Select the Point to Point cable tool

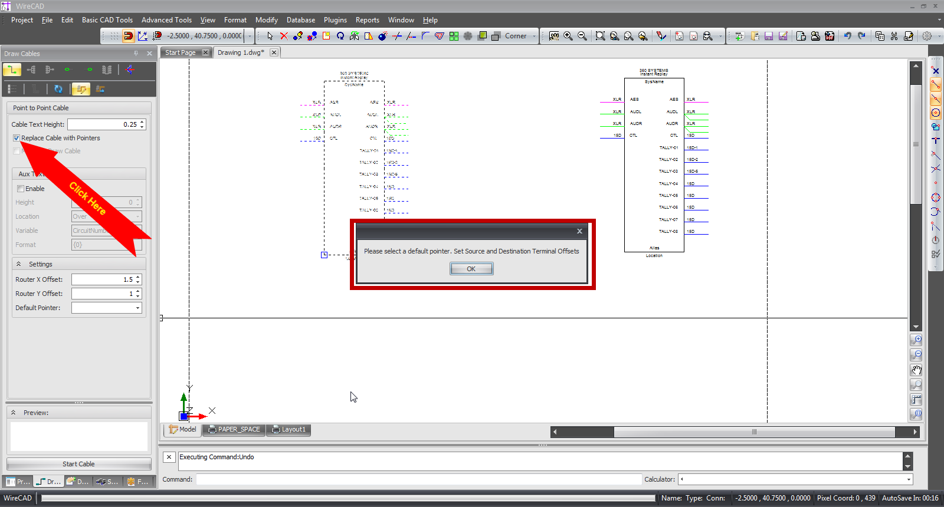[x=12, y=70]
